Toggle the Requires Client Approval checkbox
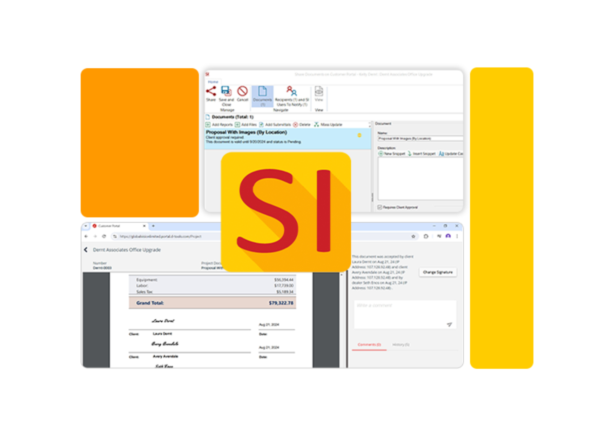 pos(379,207)
